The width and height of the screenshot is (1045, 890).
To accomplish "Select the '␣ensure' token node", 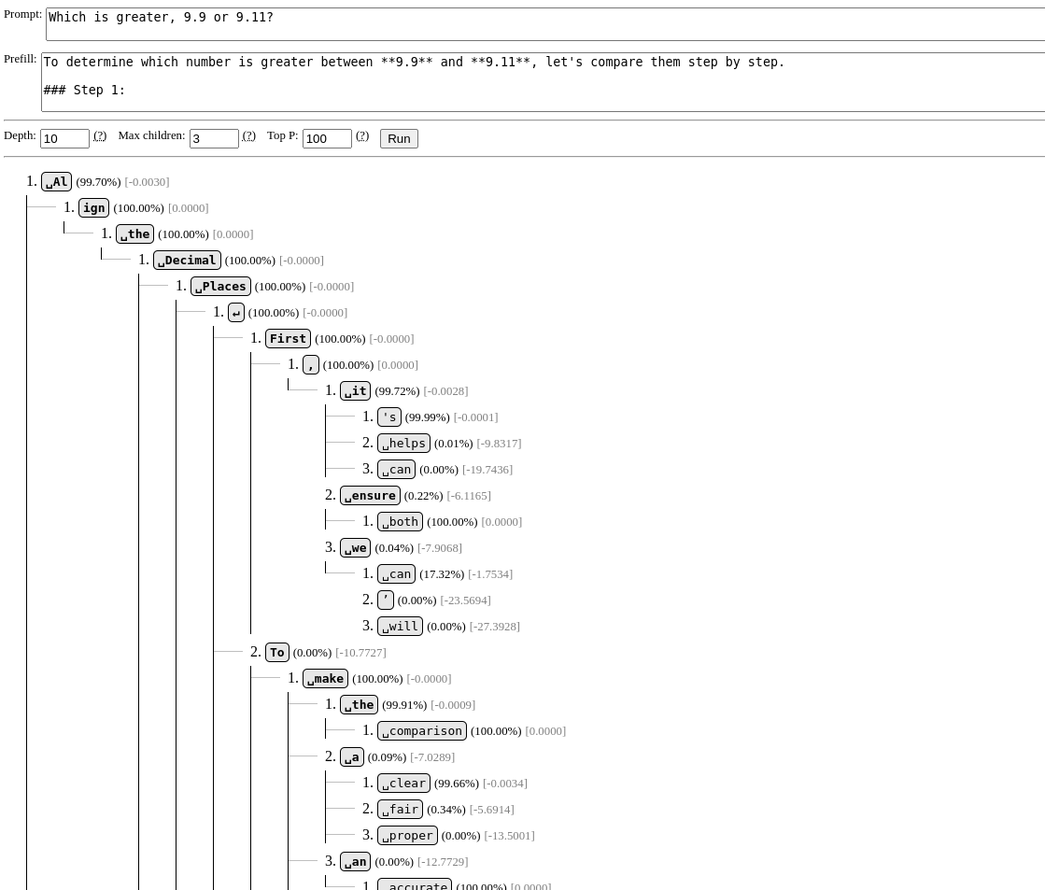I will pos(370,496).
